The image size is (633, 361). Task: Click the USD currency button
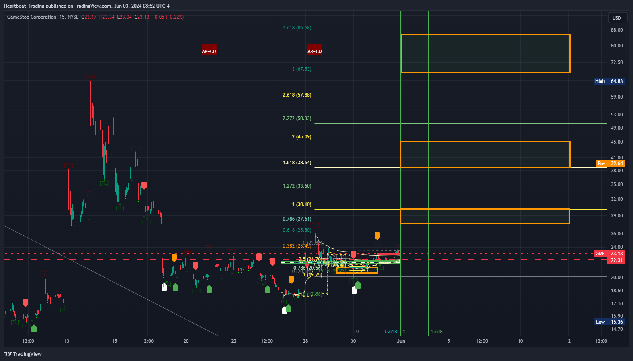pyautogui.click(x=617, y=18)
